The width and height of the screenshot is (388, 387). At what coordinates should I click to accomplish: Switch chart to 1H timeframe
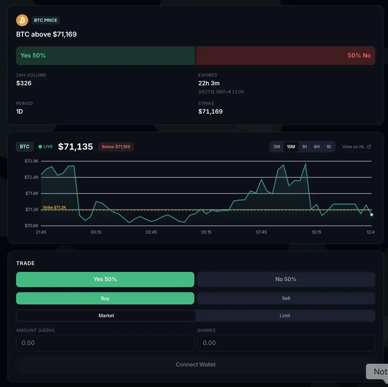(x=304, y=146)
